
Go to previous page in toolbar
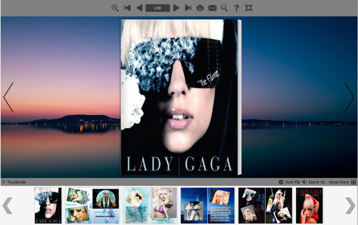point(139,8)
